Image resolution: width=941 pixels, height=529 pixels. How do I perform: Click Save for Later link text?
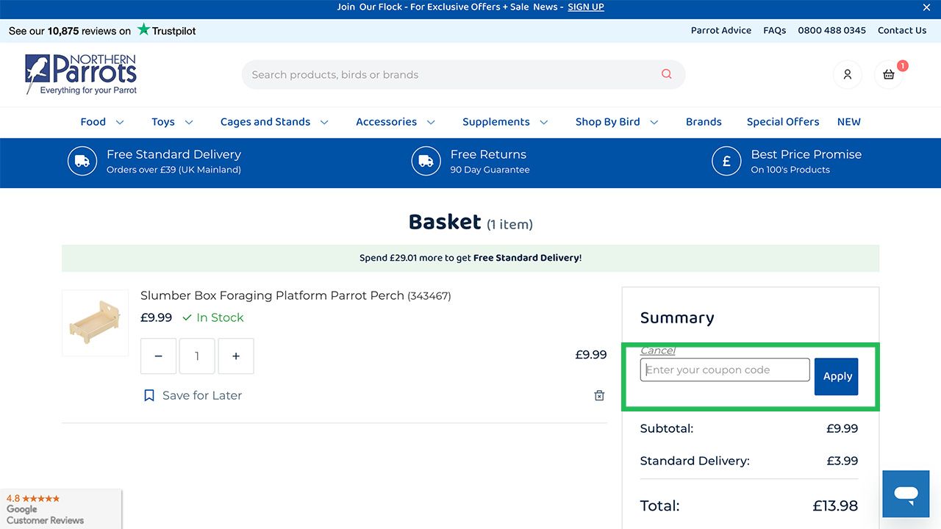pyautogui.click(x=202, y=395)
